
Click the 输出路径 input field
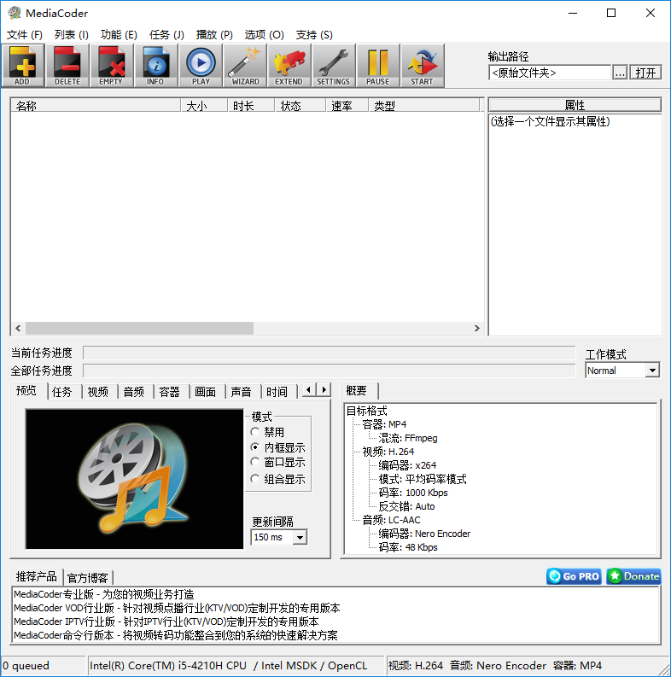(x=550, y=73)
